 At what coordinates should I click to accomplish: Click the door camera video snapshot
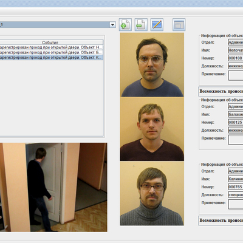click(53, 187)
